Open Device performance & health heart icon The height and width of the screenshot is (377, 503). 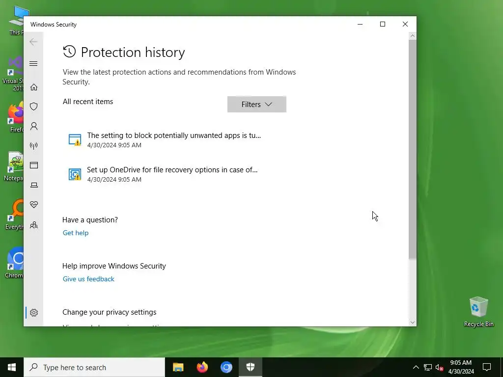tap(34, 205)
